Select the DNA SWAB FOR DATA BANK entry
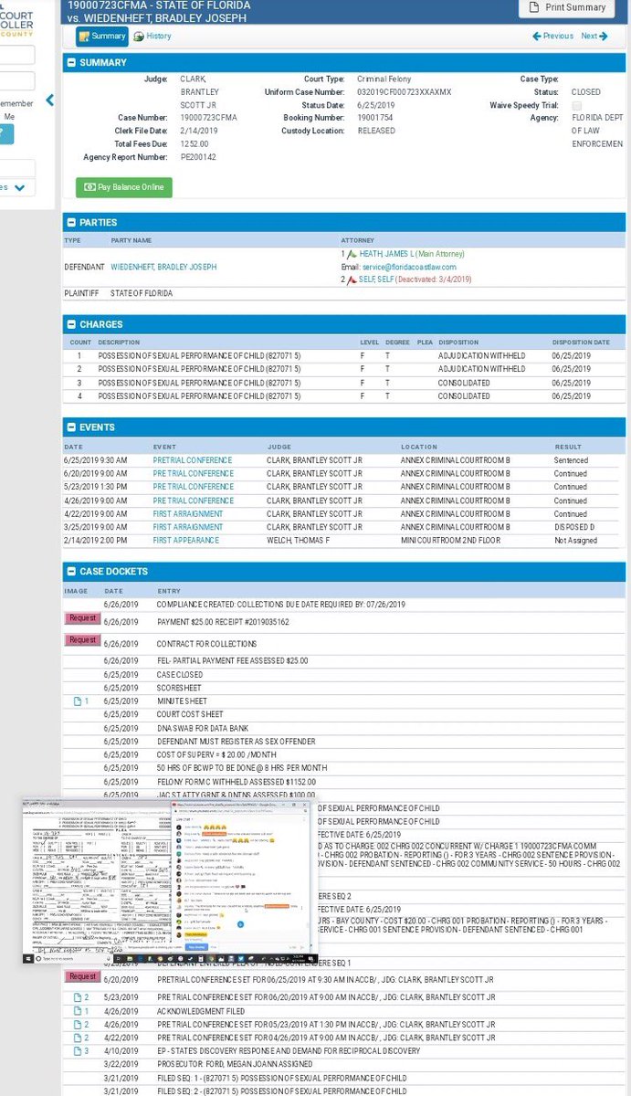The image size is (631, 1096). (202, 727)
